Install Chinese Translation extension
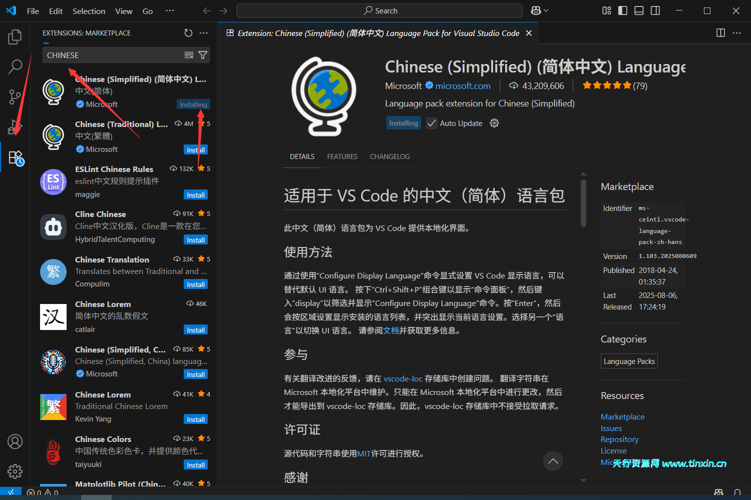Screen dimensions: 751x500 pyautogui.click(x=196, y=284)
